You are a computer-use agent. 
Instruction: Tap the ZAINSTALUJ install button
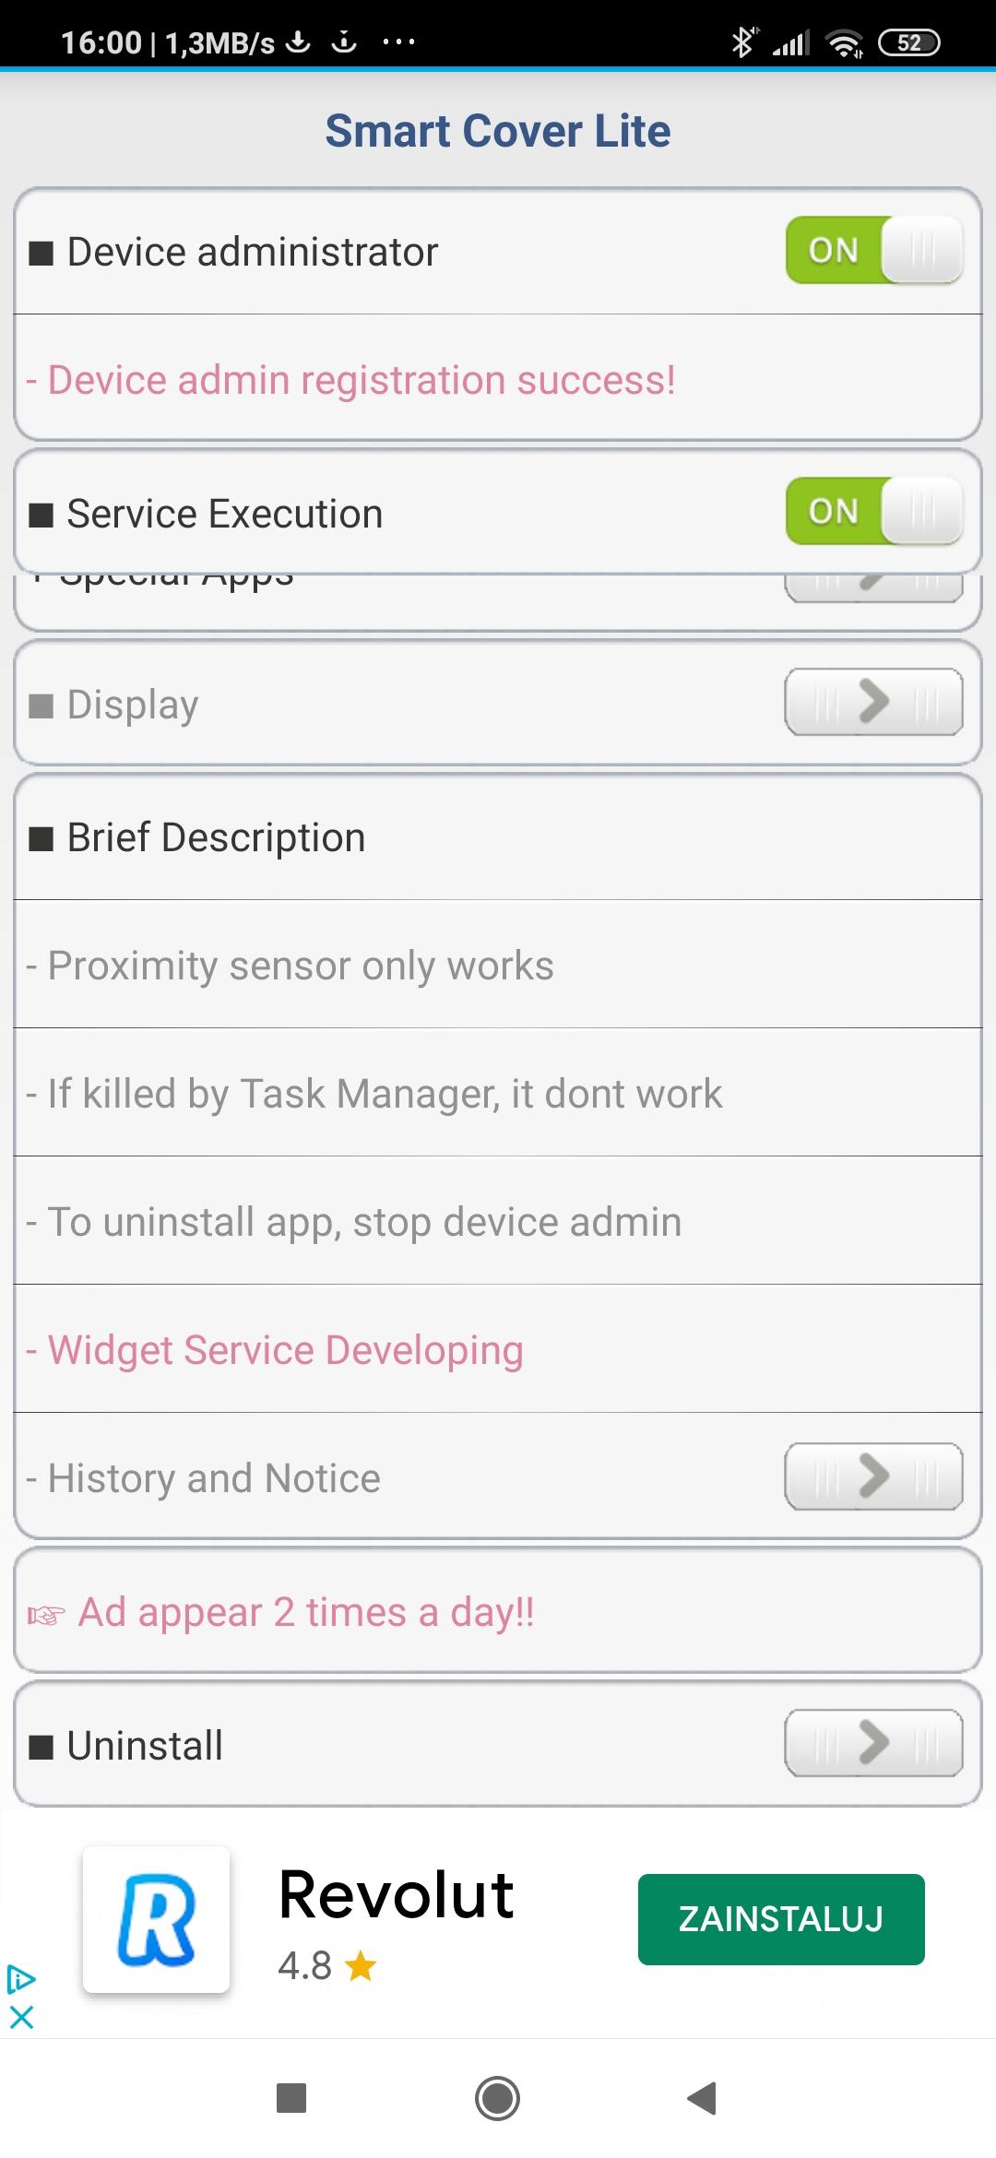781,1919
